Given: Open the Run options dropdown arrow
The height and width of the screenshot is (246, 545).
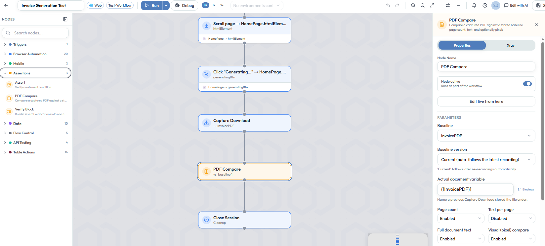Looking at the screenshot, I should [166, 5].
